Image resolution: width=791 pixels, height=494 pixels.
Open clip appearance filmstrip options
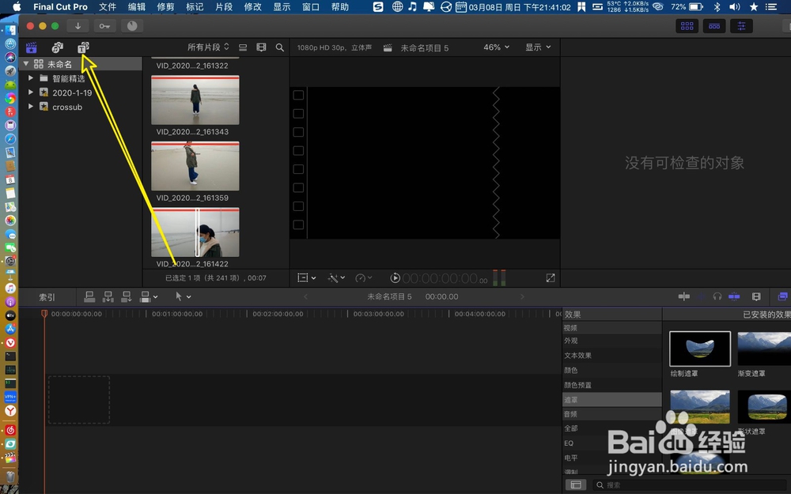pyautogui.click(x=261, y=47)
